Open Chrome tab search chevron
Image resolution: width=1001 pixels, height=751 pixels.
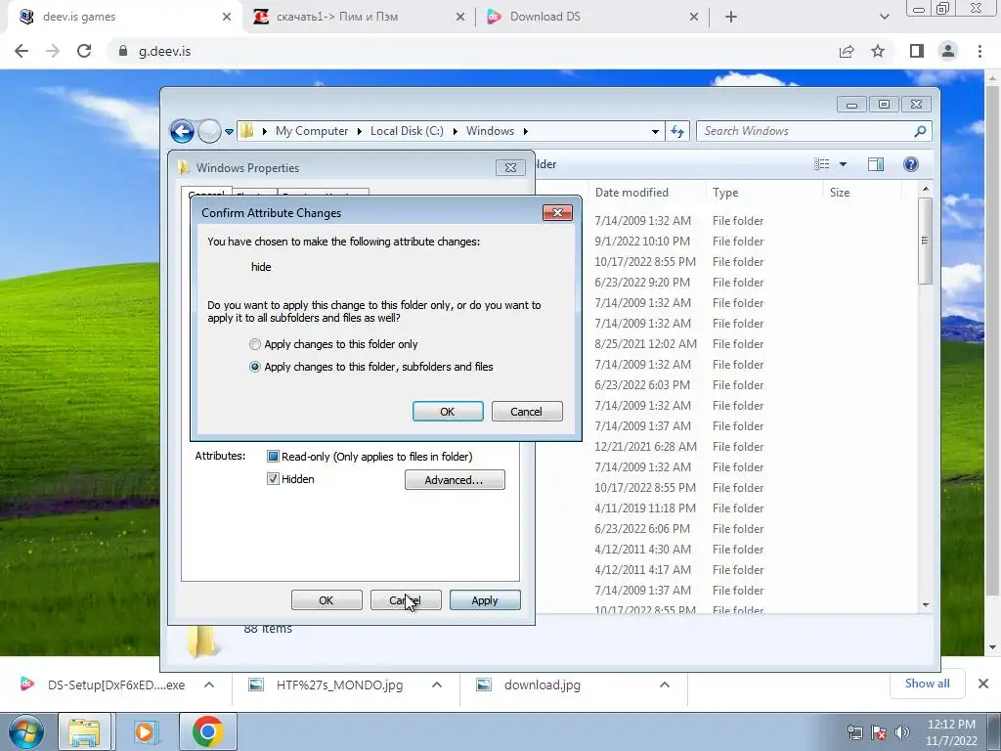(x=884, y=18)
